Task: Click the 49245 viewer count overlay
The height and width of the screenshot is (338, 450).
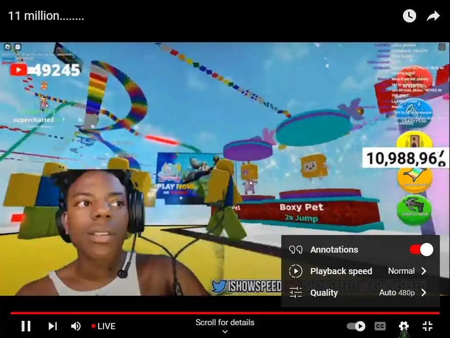Action: click(x=57, y=70)
